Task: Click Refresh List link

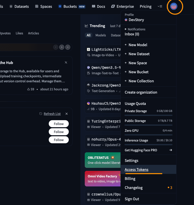Action: [52, 114]
